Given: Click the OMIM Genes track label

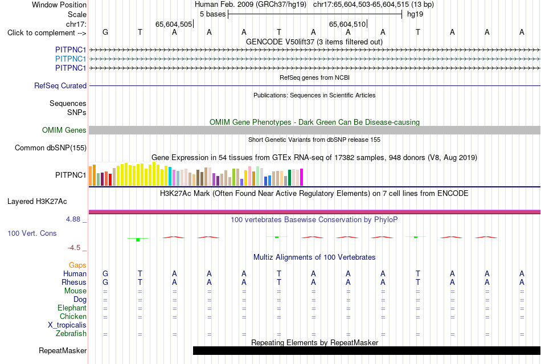Looking at the screenshot, I should 64,130.
